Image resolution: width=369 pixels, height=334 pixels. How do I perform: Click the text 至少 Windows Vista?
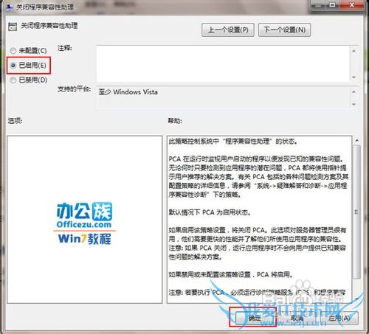[x=128, y=92]
